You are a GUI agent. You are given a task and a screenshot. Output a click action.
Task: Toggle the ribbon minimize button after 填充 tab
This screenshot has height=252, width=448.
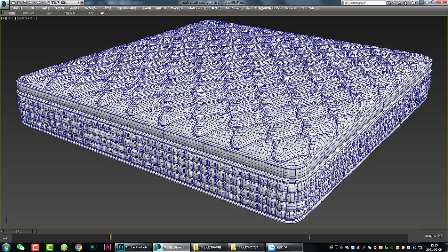pos(103,13)
